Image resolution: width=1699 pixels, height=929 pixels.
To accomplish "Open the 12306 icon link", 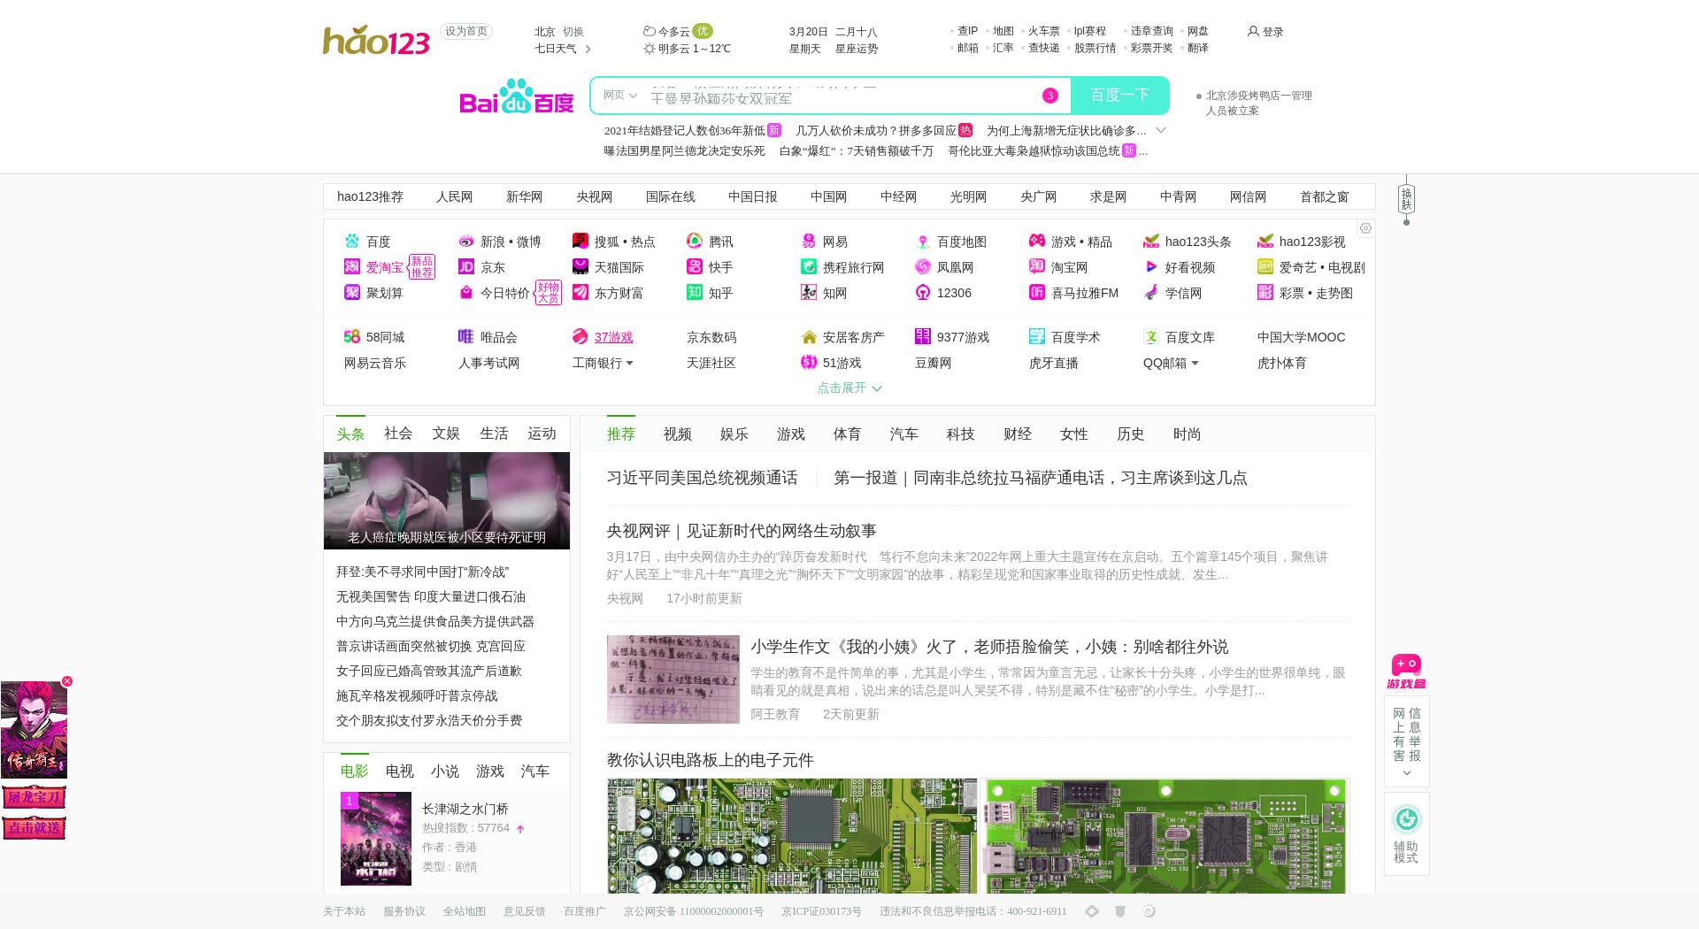I will [x=923, y=293].
